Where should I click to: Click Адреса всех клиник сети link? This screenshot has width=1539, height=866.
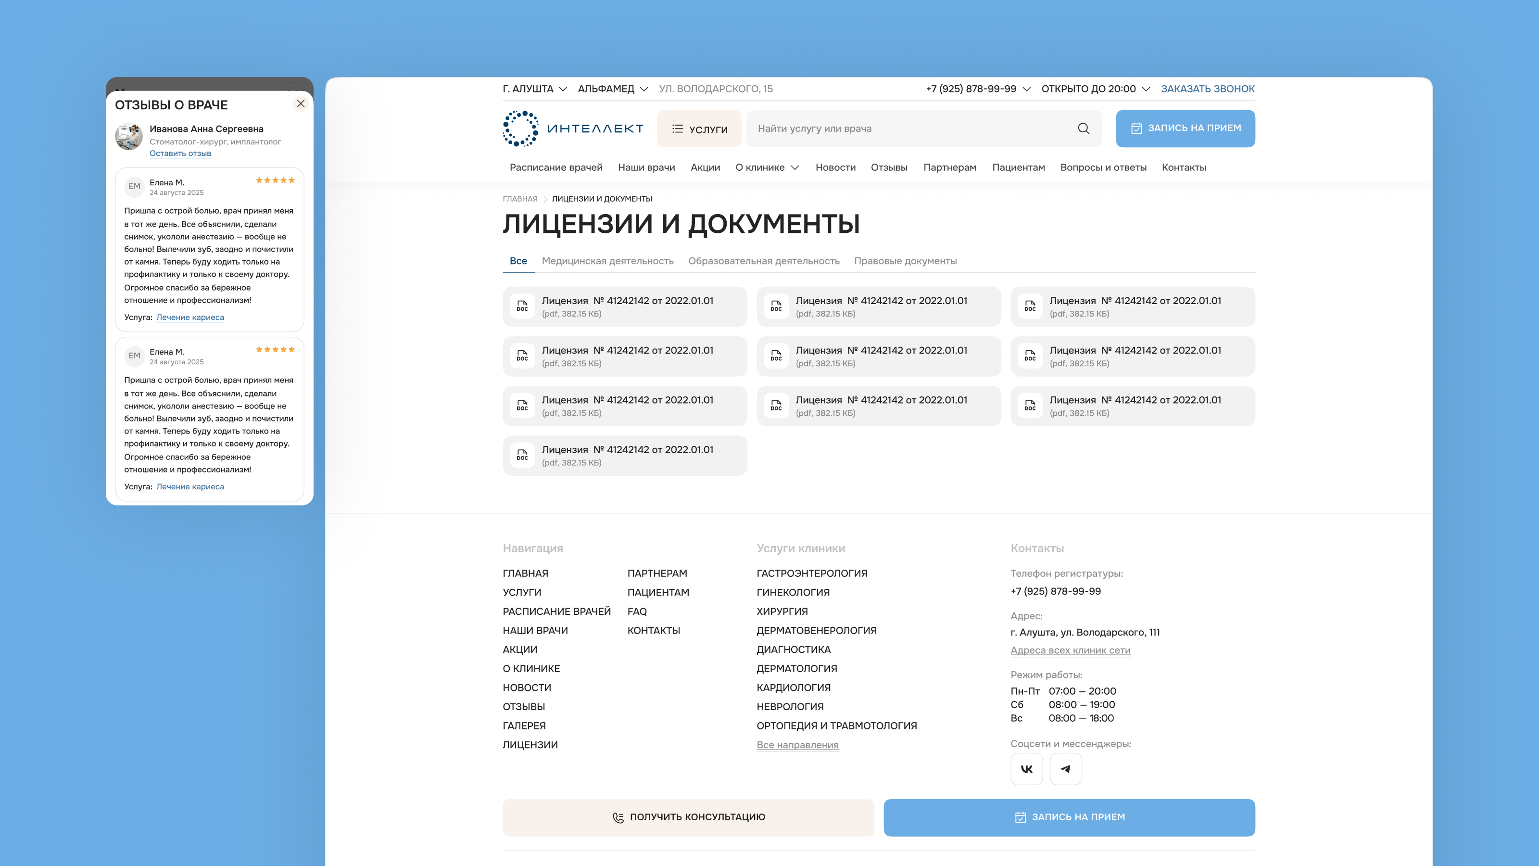[1070, 650]
